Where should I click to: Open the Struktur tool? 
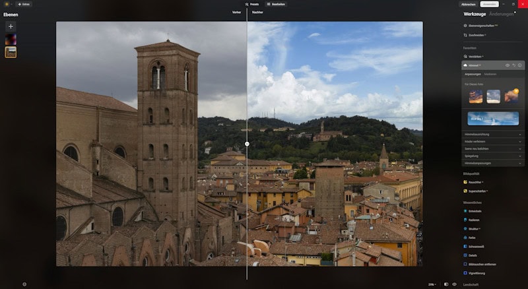click(475, 228)
